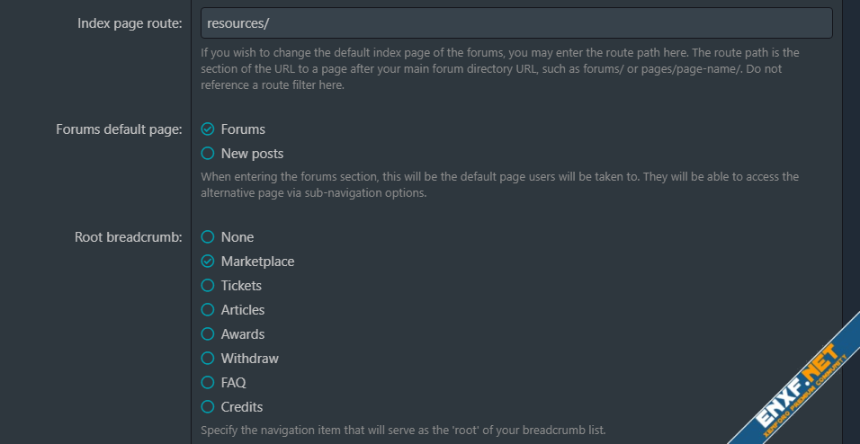Choose Marketplace as root breadcrumb
The height and width of the screenshot is (444, 860).
point(208,262)
